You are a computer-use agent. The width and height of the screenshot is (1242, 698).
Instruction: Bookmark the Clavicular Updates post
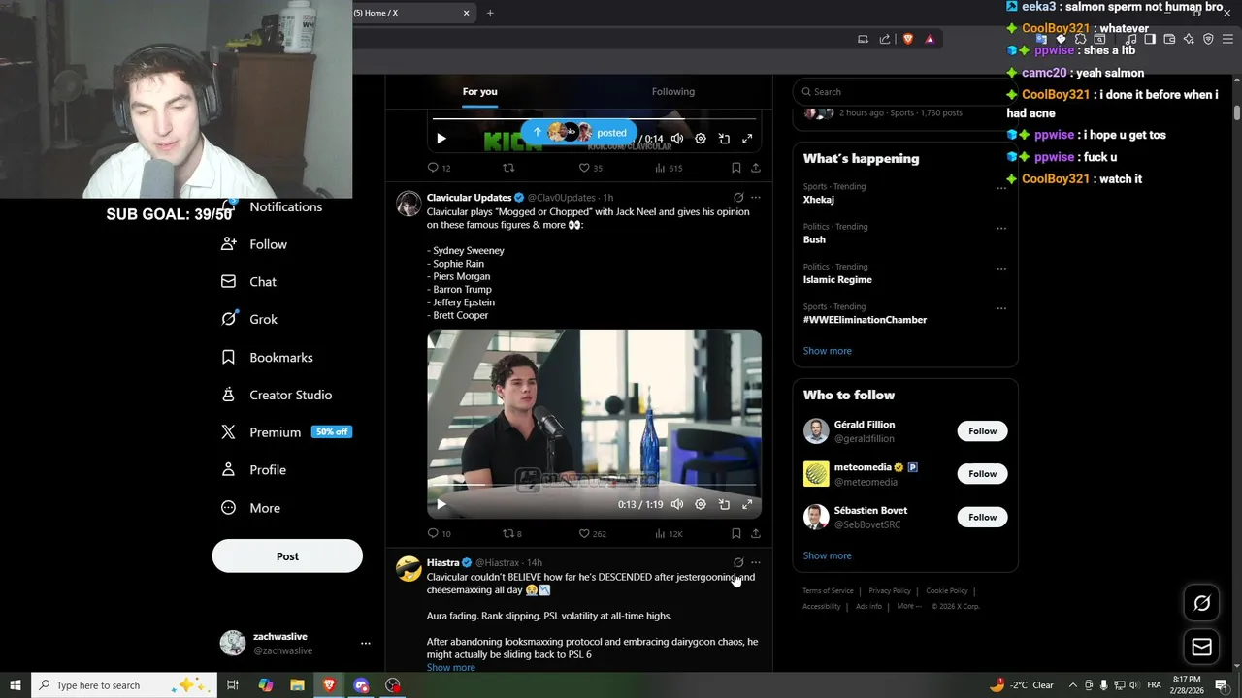click(x=736, y=533)
